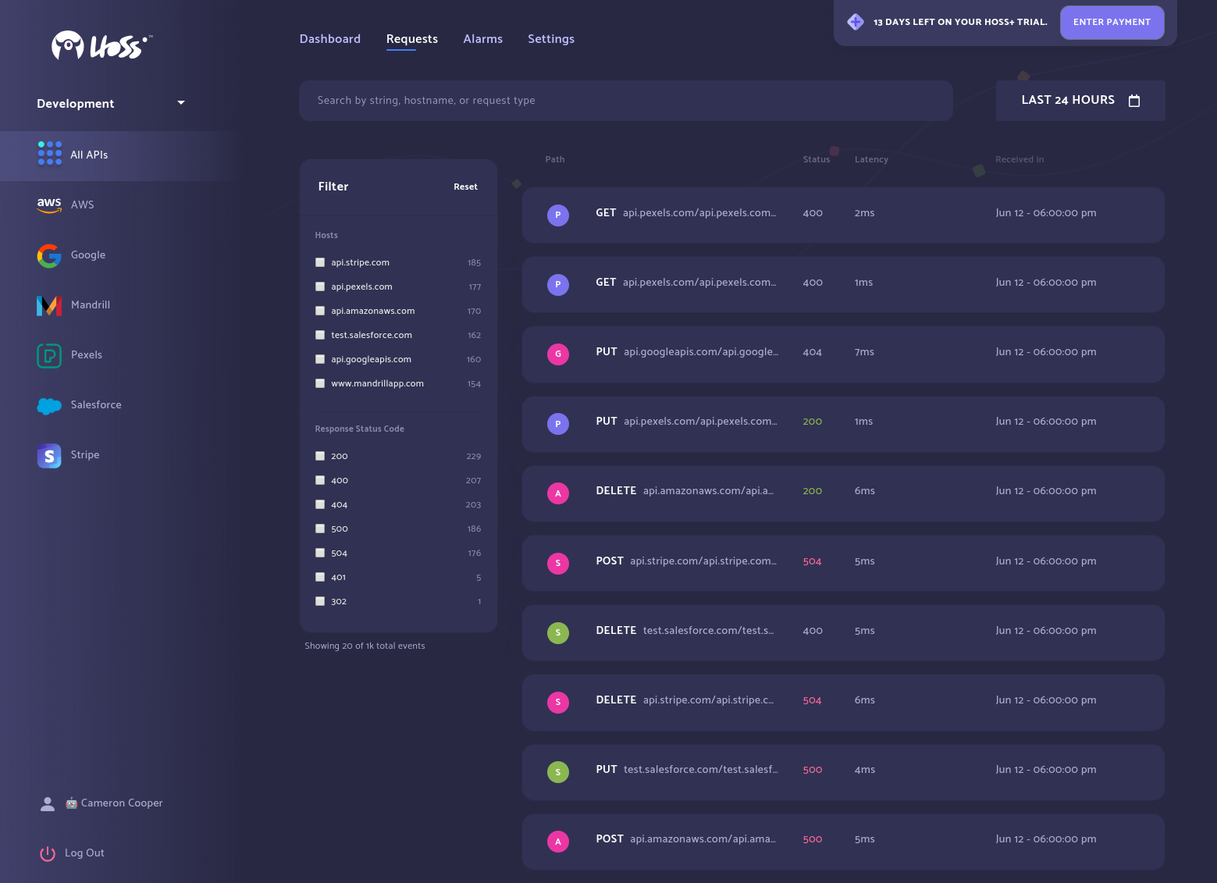Tick the 401 status code checkbox

320,577
